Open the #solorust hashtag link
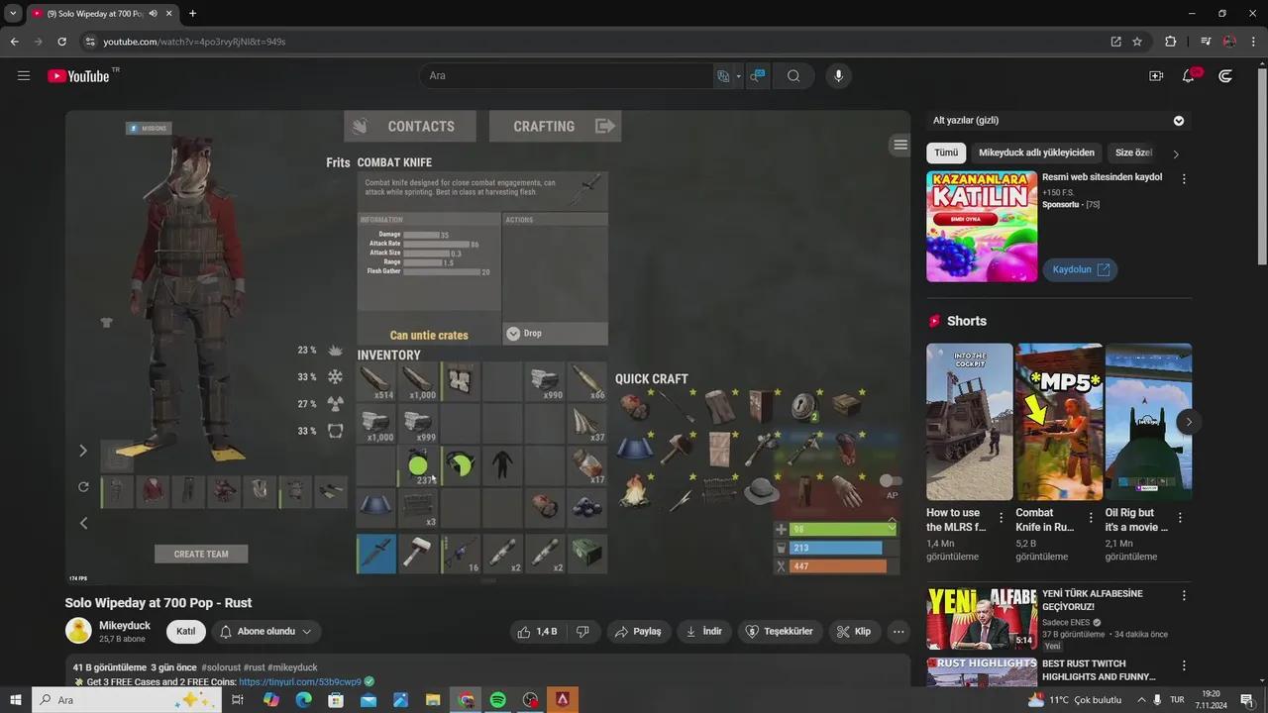The width and height of the screenshot is (1268, 713). point(221,667)
